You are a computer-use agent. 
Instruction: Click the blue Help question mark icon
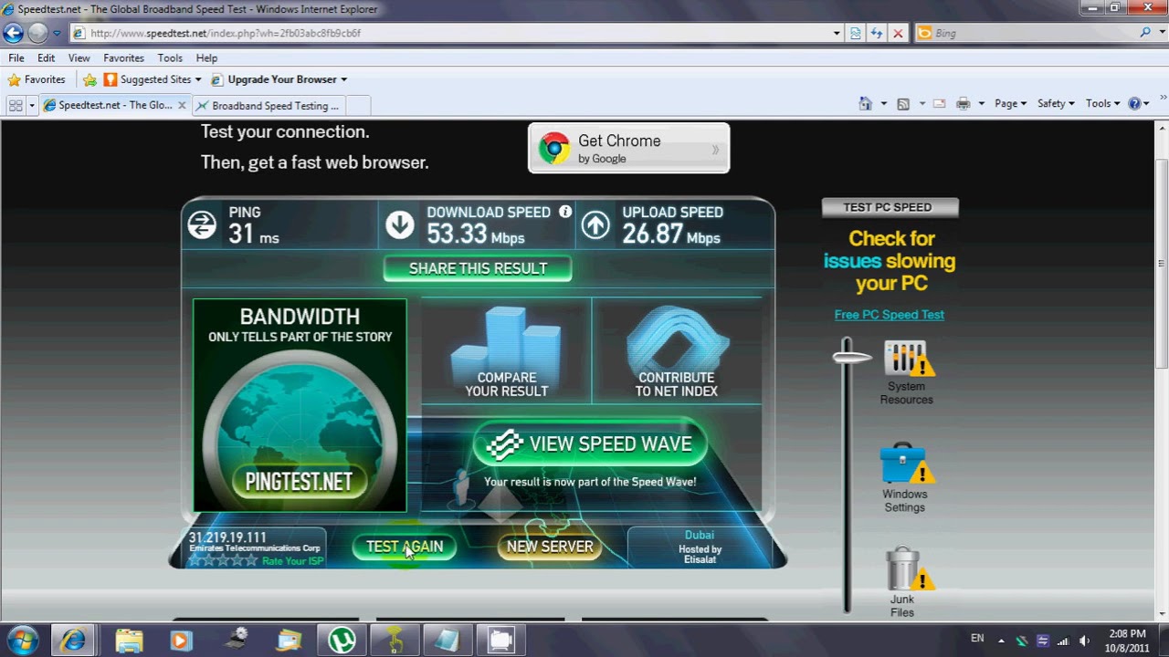point(1135,104)
